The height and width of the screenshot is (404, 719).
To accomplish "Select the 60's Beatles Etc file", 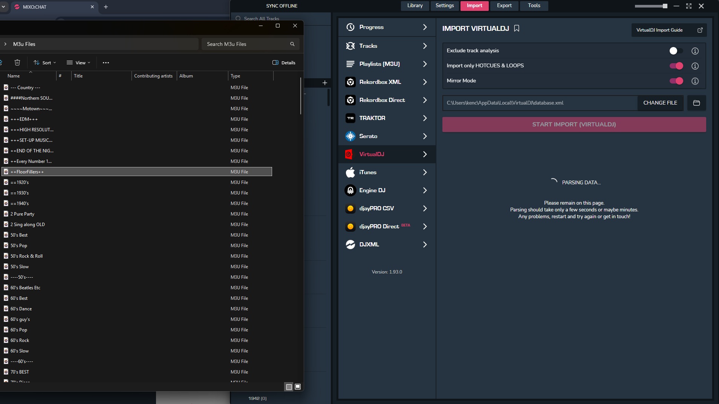I will pos(137,288).
